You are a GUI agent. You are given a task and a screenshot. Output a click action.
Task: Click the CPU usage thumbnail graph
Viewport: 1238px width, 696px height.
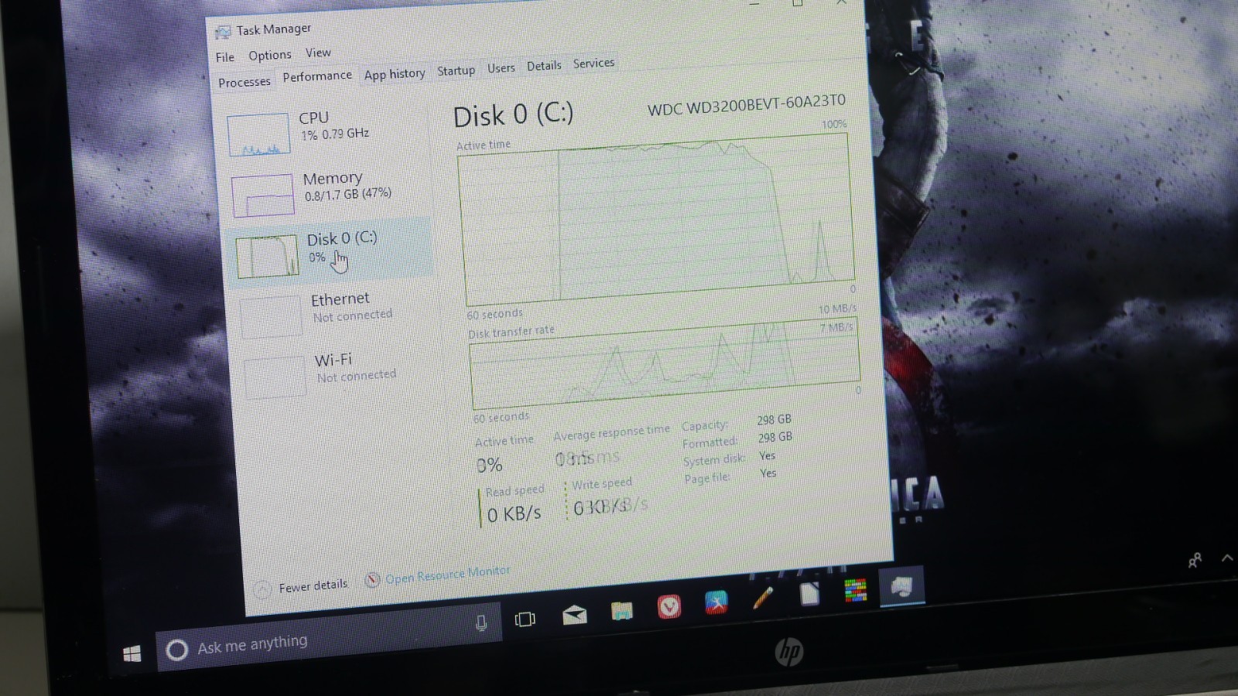(x=258, y=135)
